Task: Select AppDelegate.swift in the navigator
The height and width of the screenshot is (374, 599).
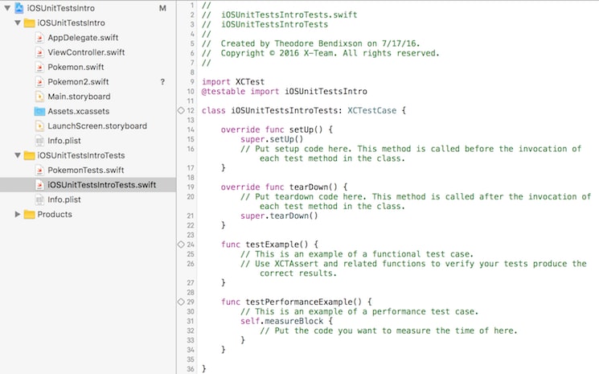Action: click(83, 38)
